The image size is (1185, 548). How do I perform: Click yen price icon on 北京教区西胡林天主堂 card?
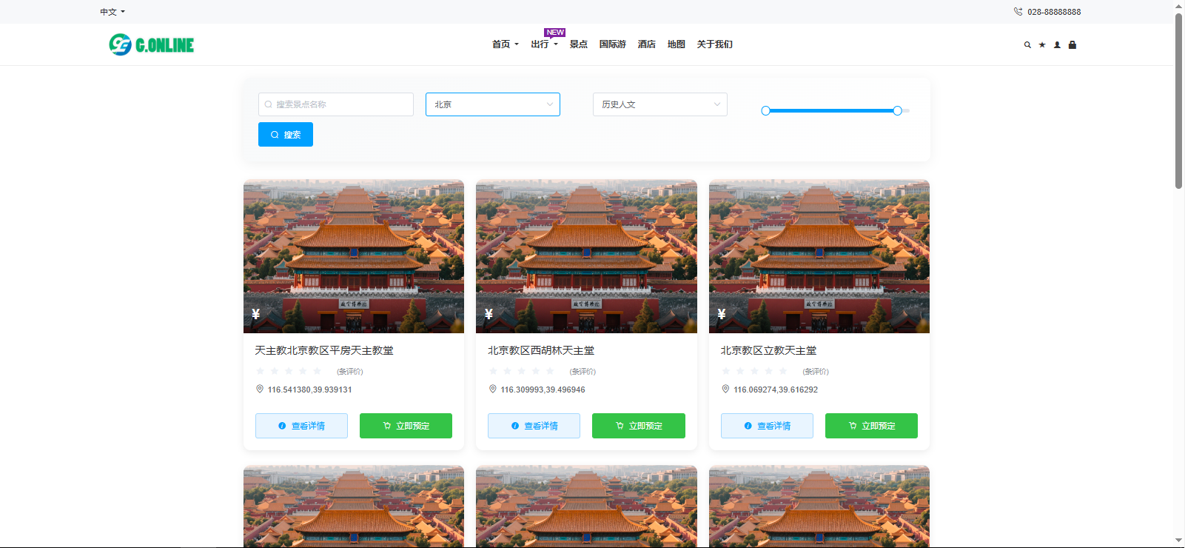(489, 314)
